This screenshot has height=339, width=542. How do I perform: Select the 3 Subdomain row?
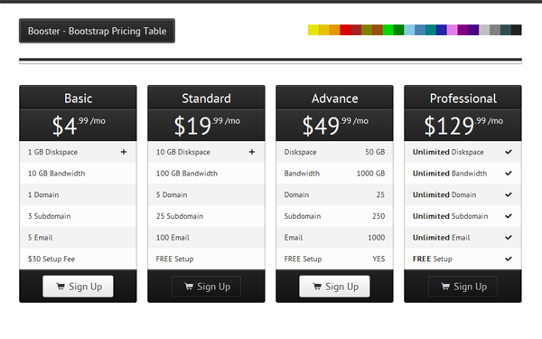click(78, 216)
